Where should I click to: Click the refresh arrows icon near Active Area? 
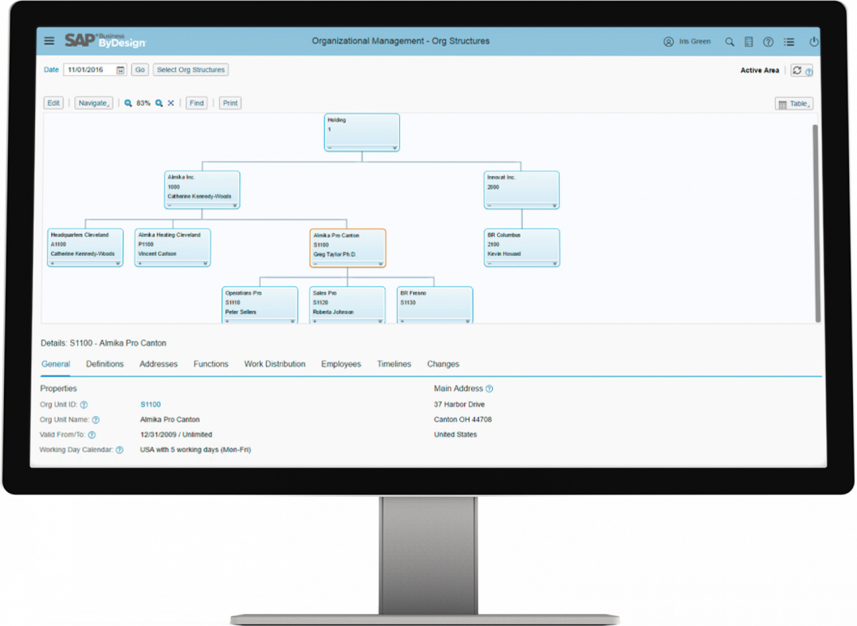pyautogui.click(x=797, y=70)
